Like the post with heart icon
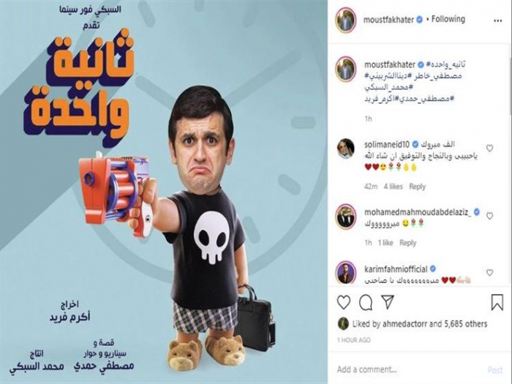 (x=344, y=302)
